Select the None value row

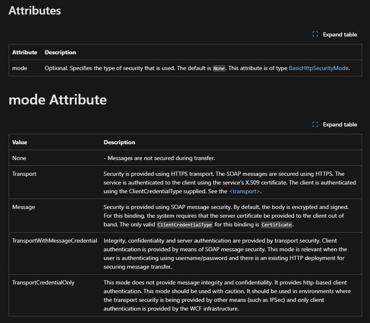(19, 158)
